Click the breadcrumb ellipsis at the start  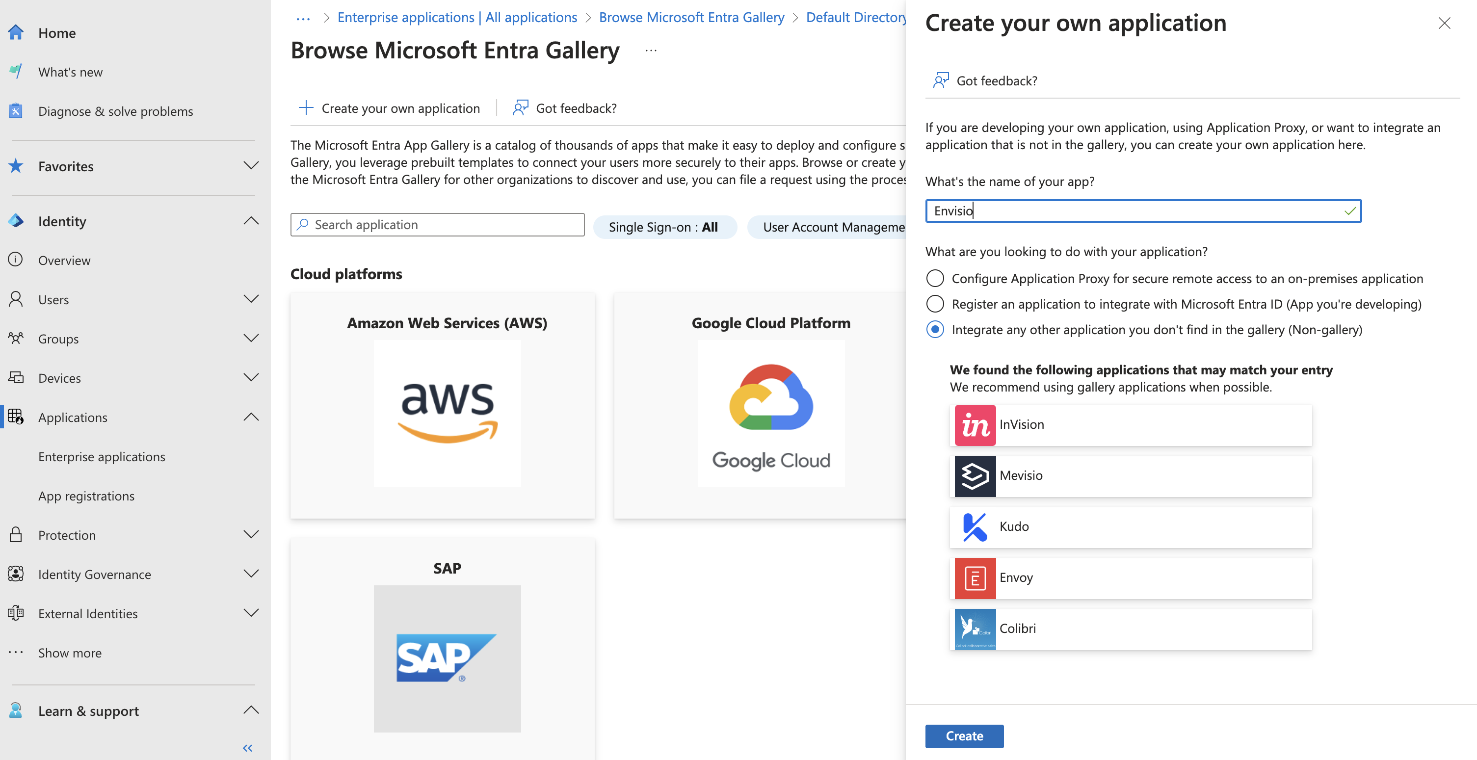[x=303, y=18]
